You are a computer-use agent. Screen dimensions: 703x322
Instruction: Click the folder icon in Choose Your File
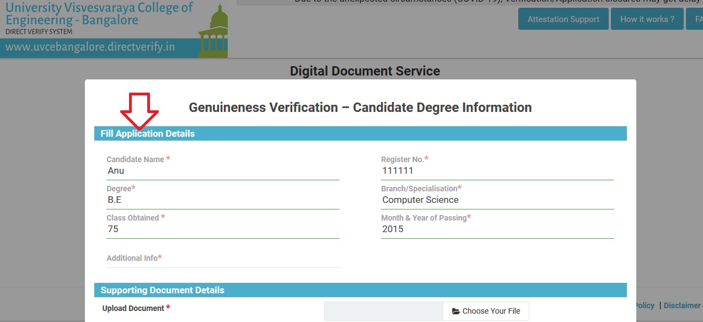point(455,311)
